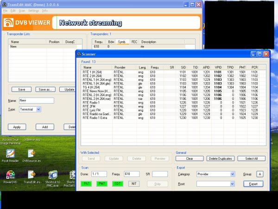Click the Group A button
This screenshot has height=209, width=278.
pyautogui.click(x=260, y=174)
